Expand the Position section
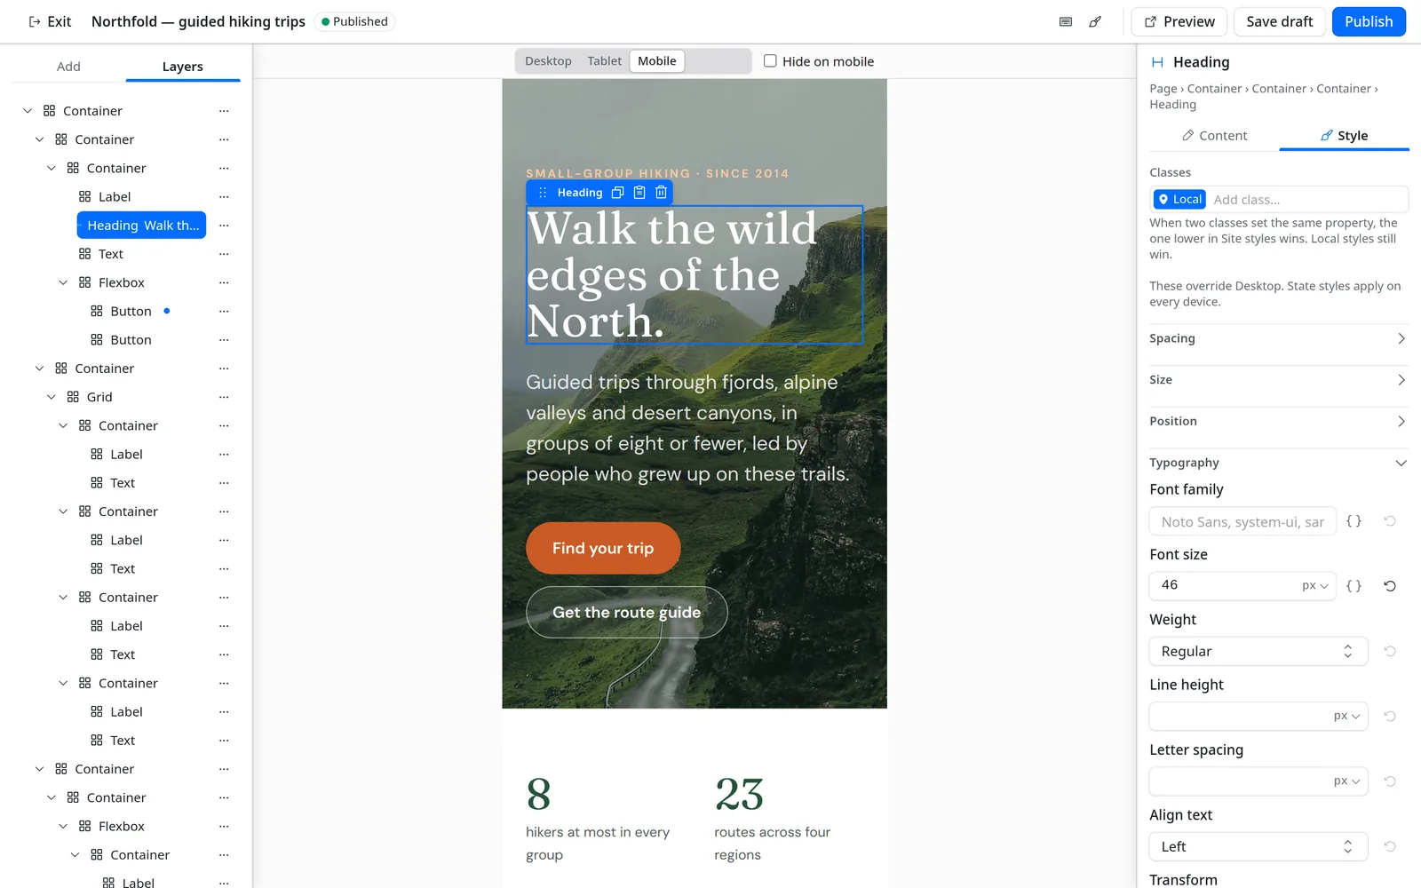1421x888 pixels. (x=1279, y=421)
